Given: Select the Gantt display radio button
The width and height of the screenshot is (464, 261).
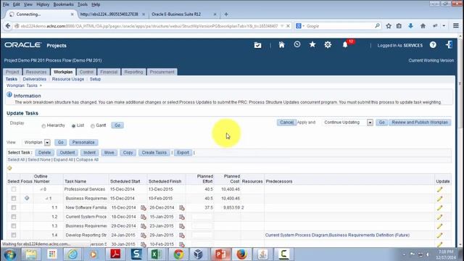Looking at the screenshot, I should tap(93, 125).
